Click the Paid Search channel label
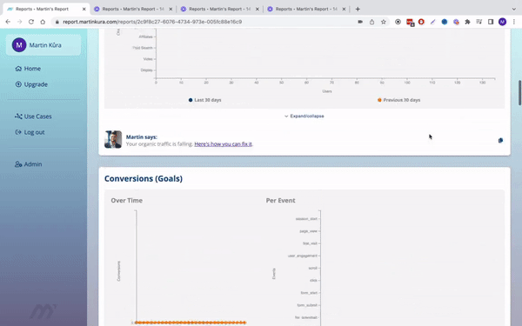The height and width of the screenshot is (326, 522). 143,48
